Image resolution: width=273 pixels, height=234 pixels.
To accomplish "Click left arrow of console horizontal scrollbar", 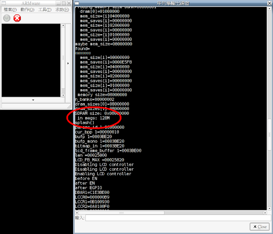I will click(77, 213).
